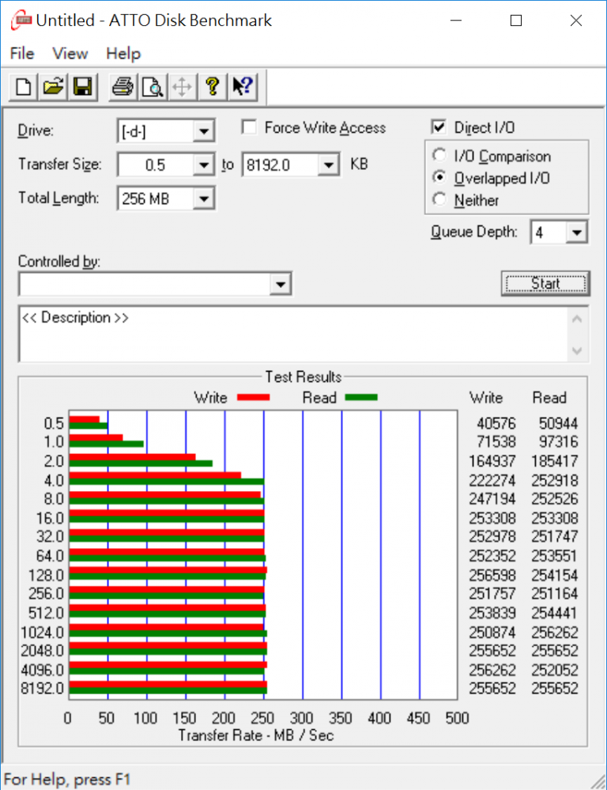Select the I/O Comparison radio button

pyautogui.click(x=439, y=155)
